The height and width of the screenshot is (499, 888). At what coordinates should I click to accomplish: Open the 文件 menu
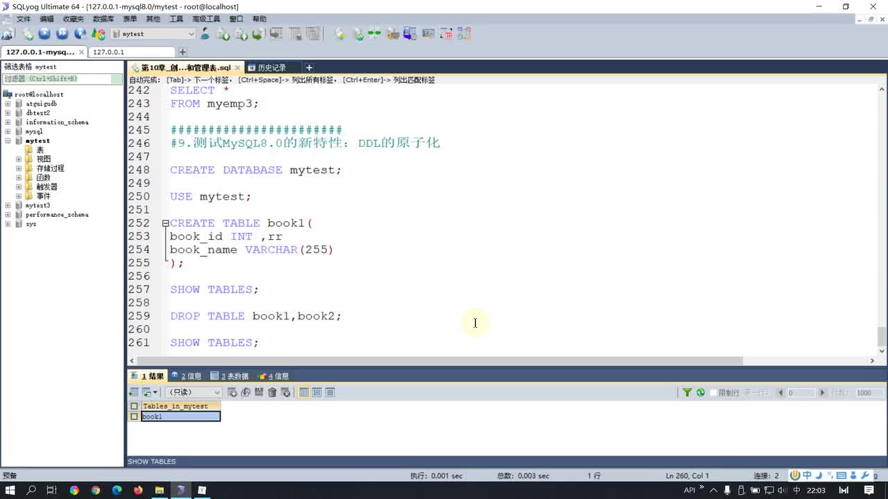coord(24,19)
